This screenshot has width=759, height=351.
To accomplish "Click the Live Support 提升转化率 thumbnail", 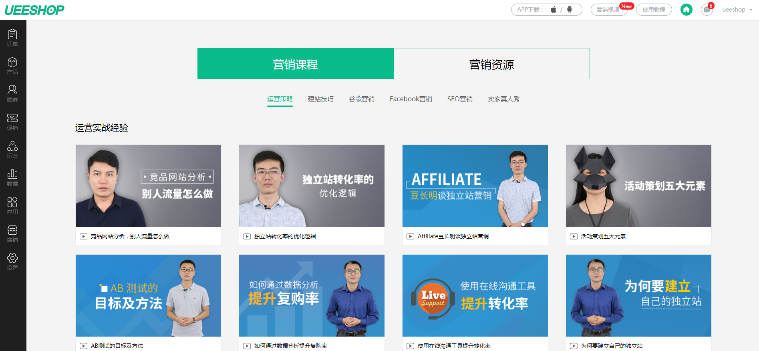I will click(475, 295).
